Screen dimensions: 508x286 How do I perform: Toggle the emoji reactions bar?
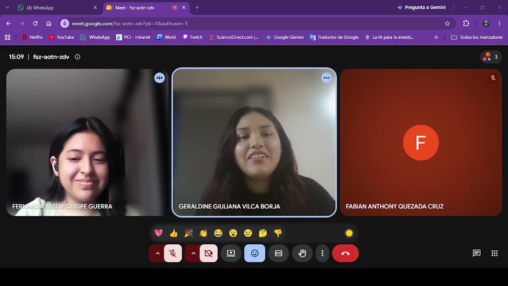tap(255, 253)
